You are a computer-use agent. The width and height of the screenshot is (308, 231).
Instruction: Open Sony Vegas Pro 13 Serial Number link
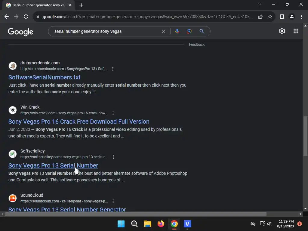[53, 166]
